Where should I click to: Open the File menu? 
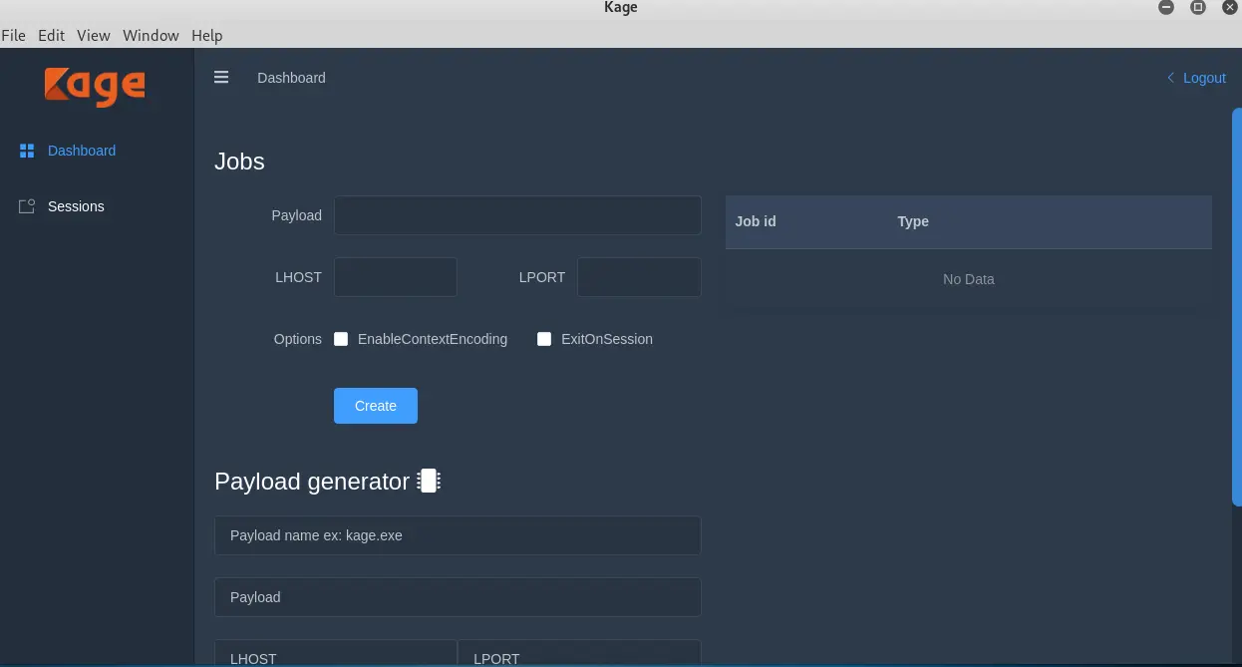13,35
